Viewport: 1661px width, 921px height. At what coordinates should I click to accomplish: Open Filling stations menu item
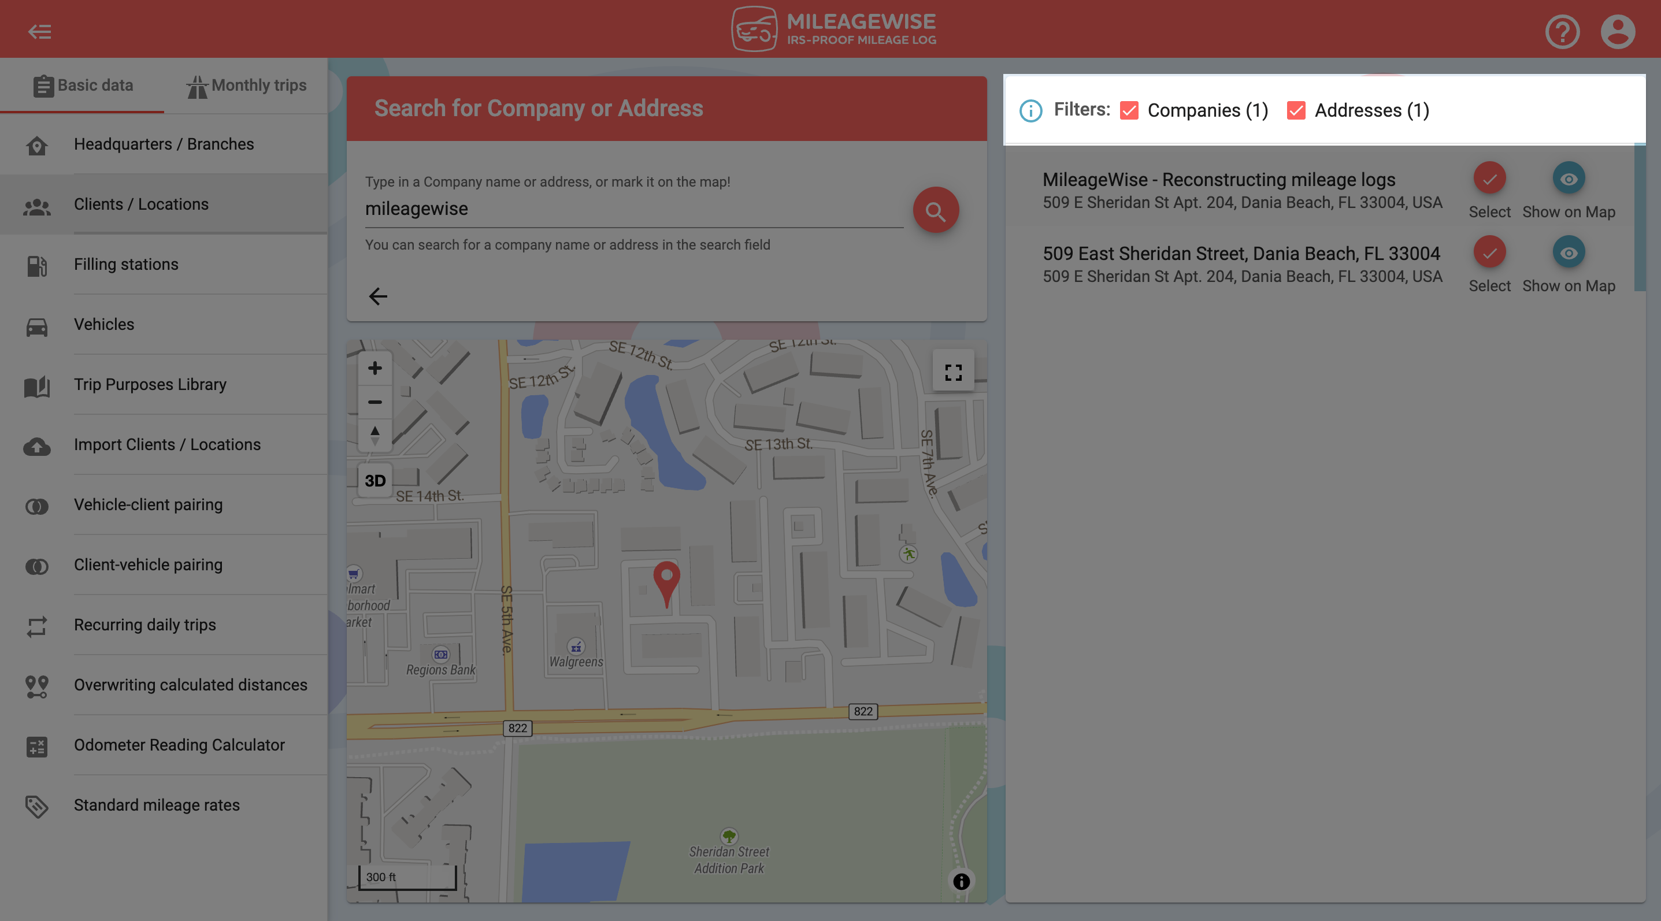coord(164,264)
